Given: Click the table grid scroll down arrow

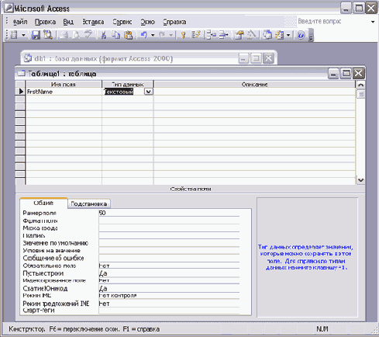Looking at the screenshot, I should click(x=360, y=180).
